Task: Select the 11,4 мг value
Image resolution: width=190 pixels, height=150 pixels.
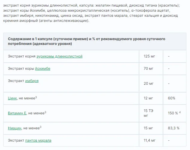Action: [150, 140]
